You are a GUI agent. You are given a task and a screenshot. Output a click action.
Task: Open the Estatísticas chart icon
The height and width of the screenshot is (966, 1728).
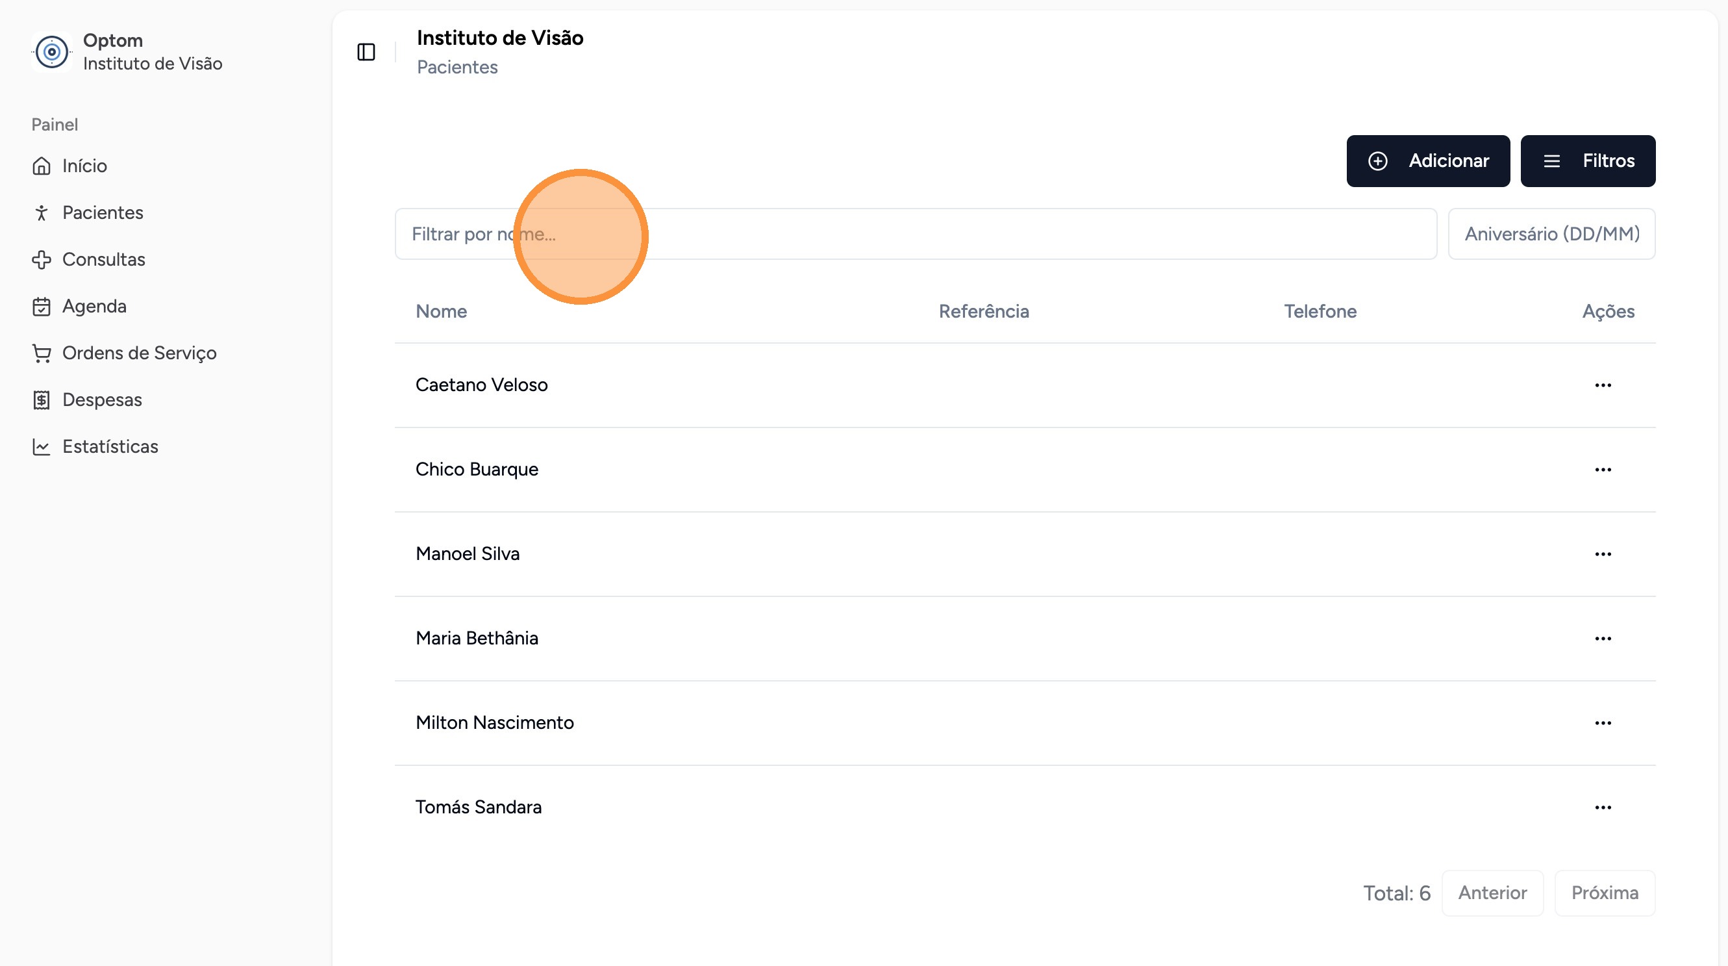click(42, 447)
